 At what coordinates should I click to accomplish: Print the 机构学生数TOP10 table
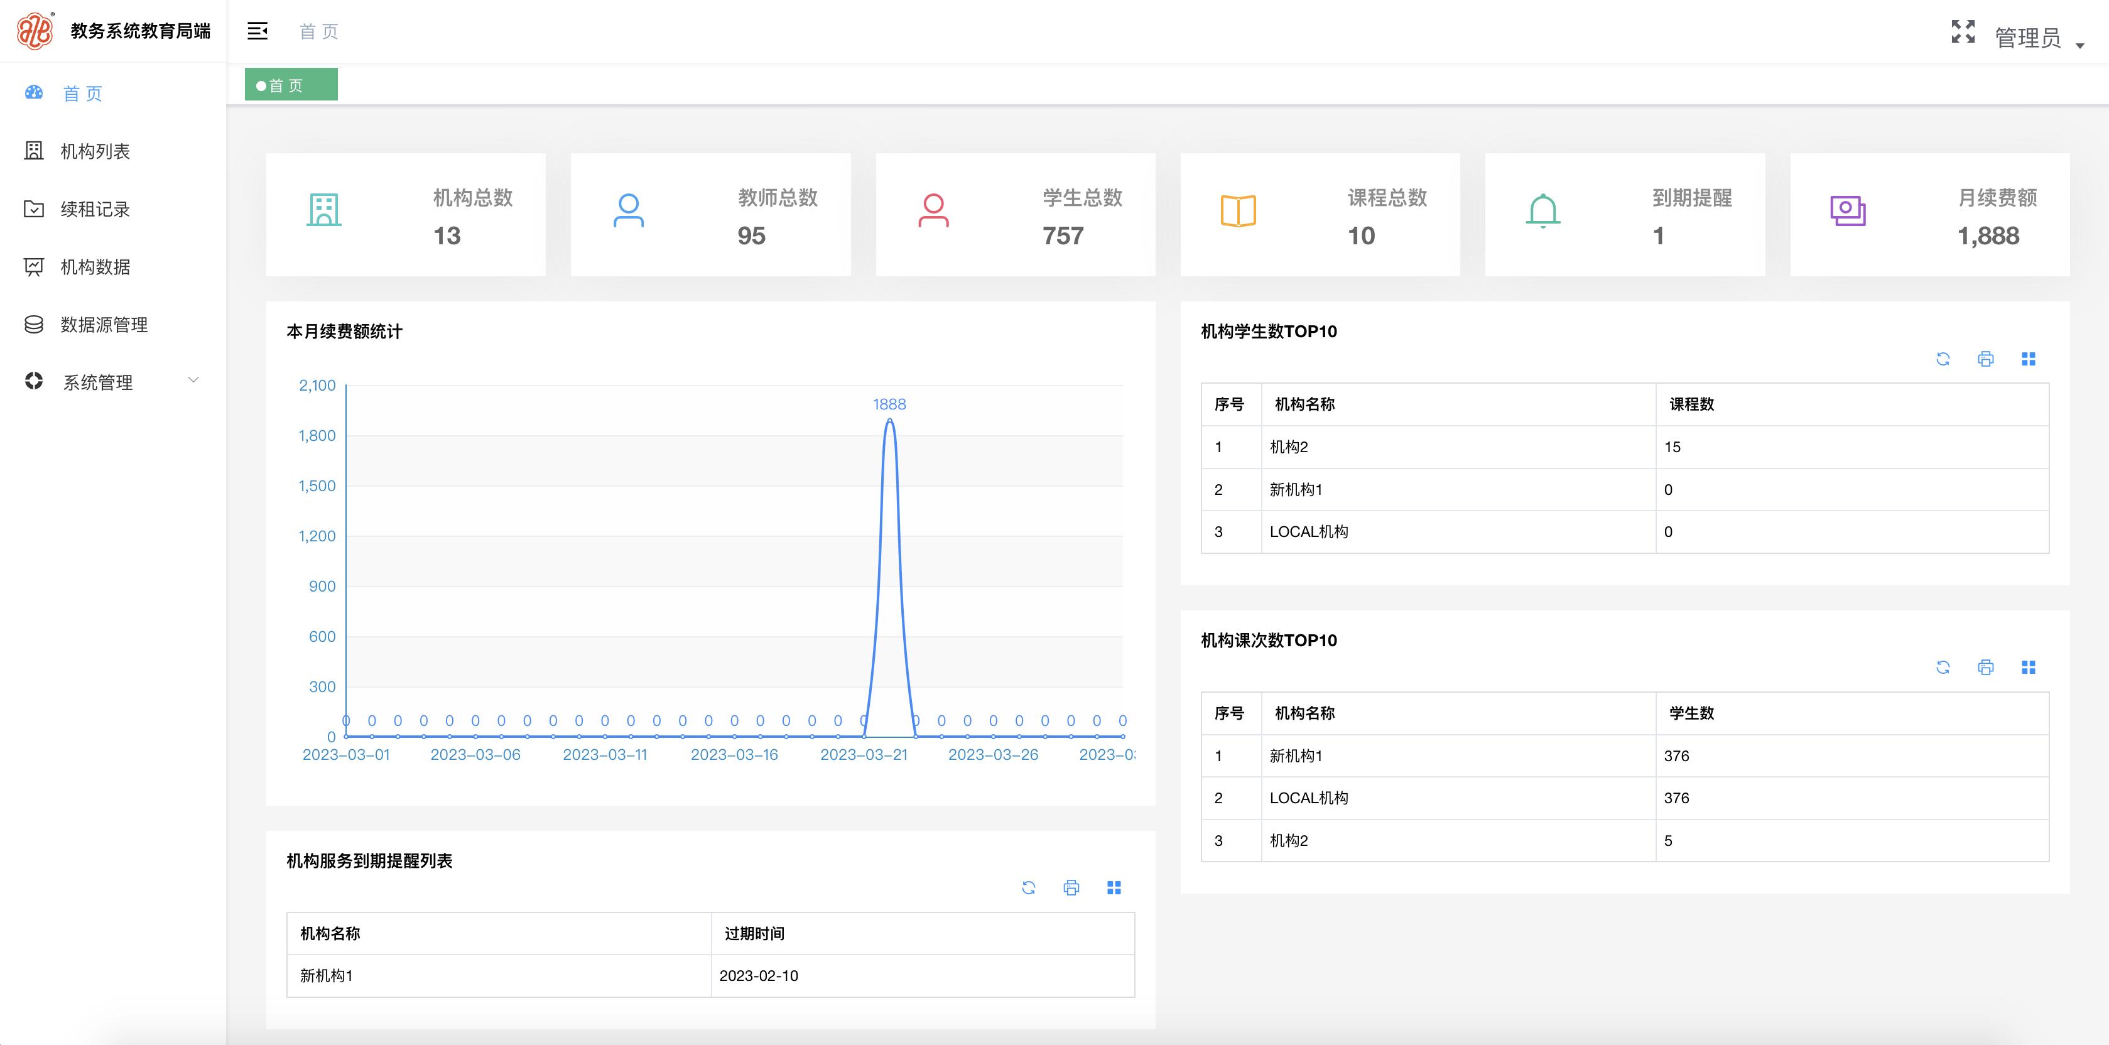point(1985,359)
